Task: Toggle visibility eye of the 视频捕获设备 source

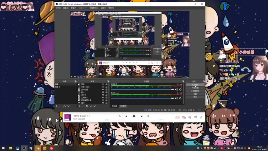Action: click(x=103, y=100)
